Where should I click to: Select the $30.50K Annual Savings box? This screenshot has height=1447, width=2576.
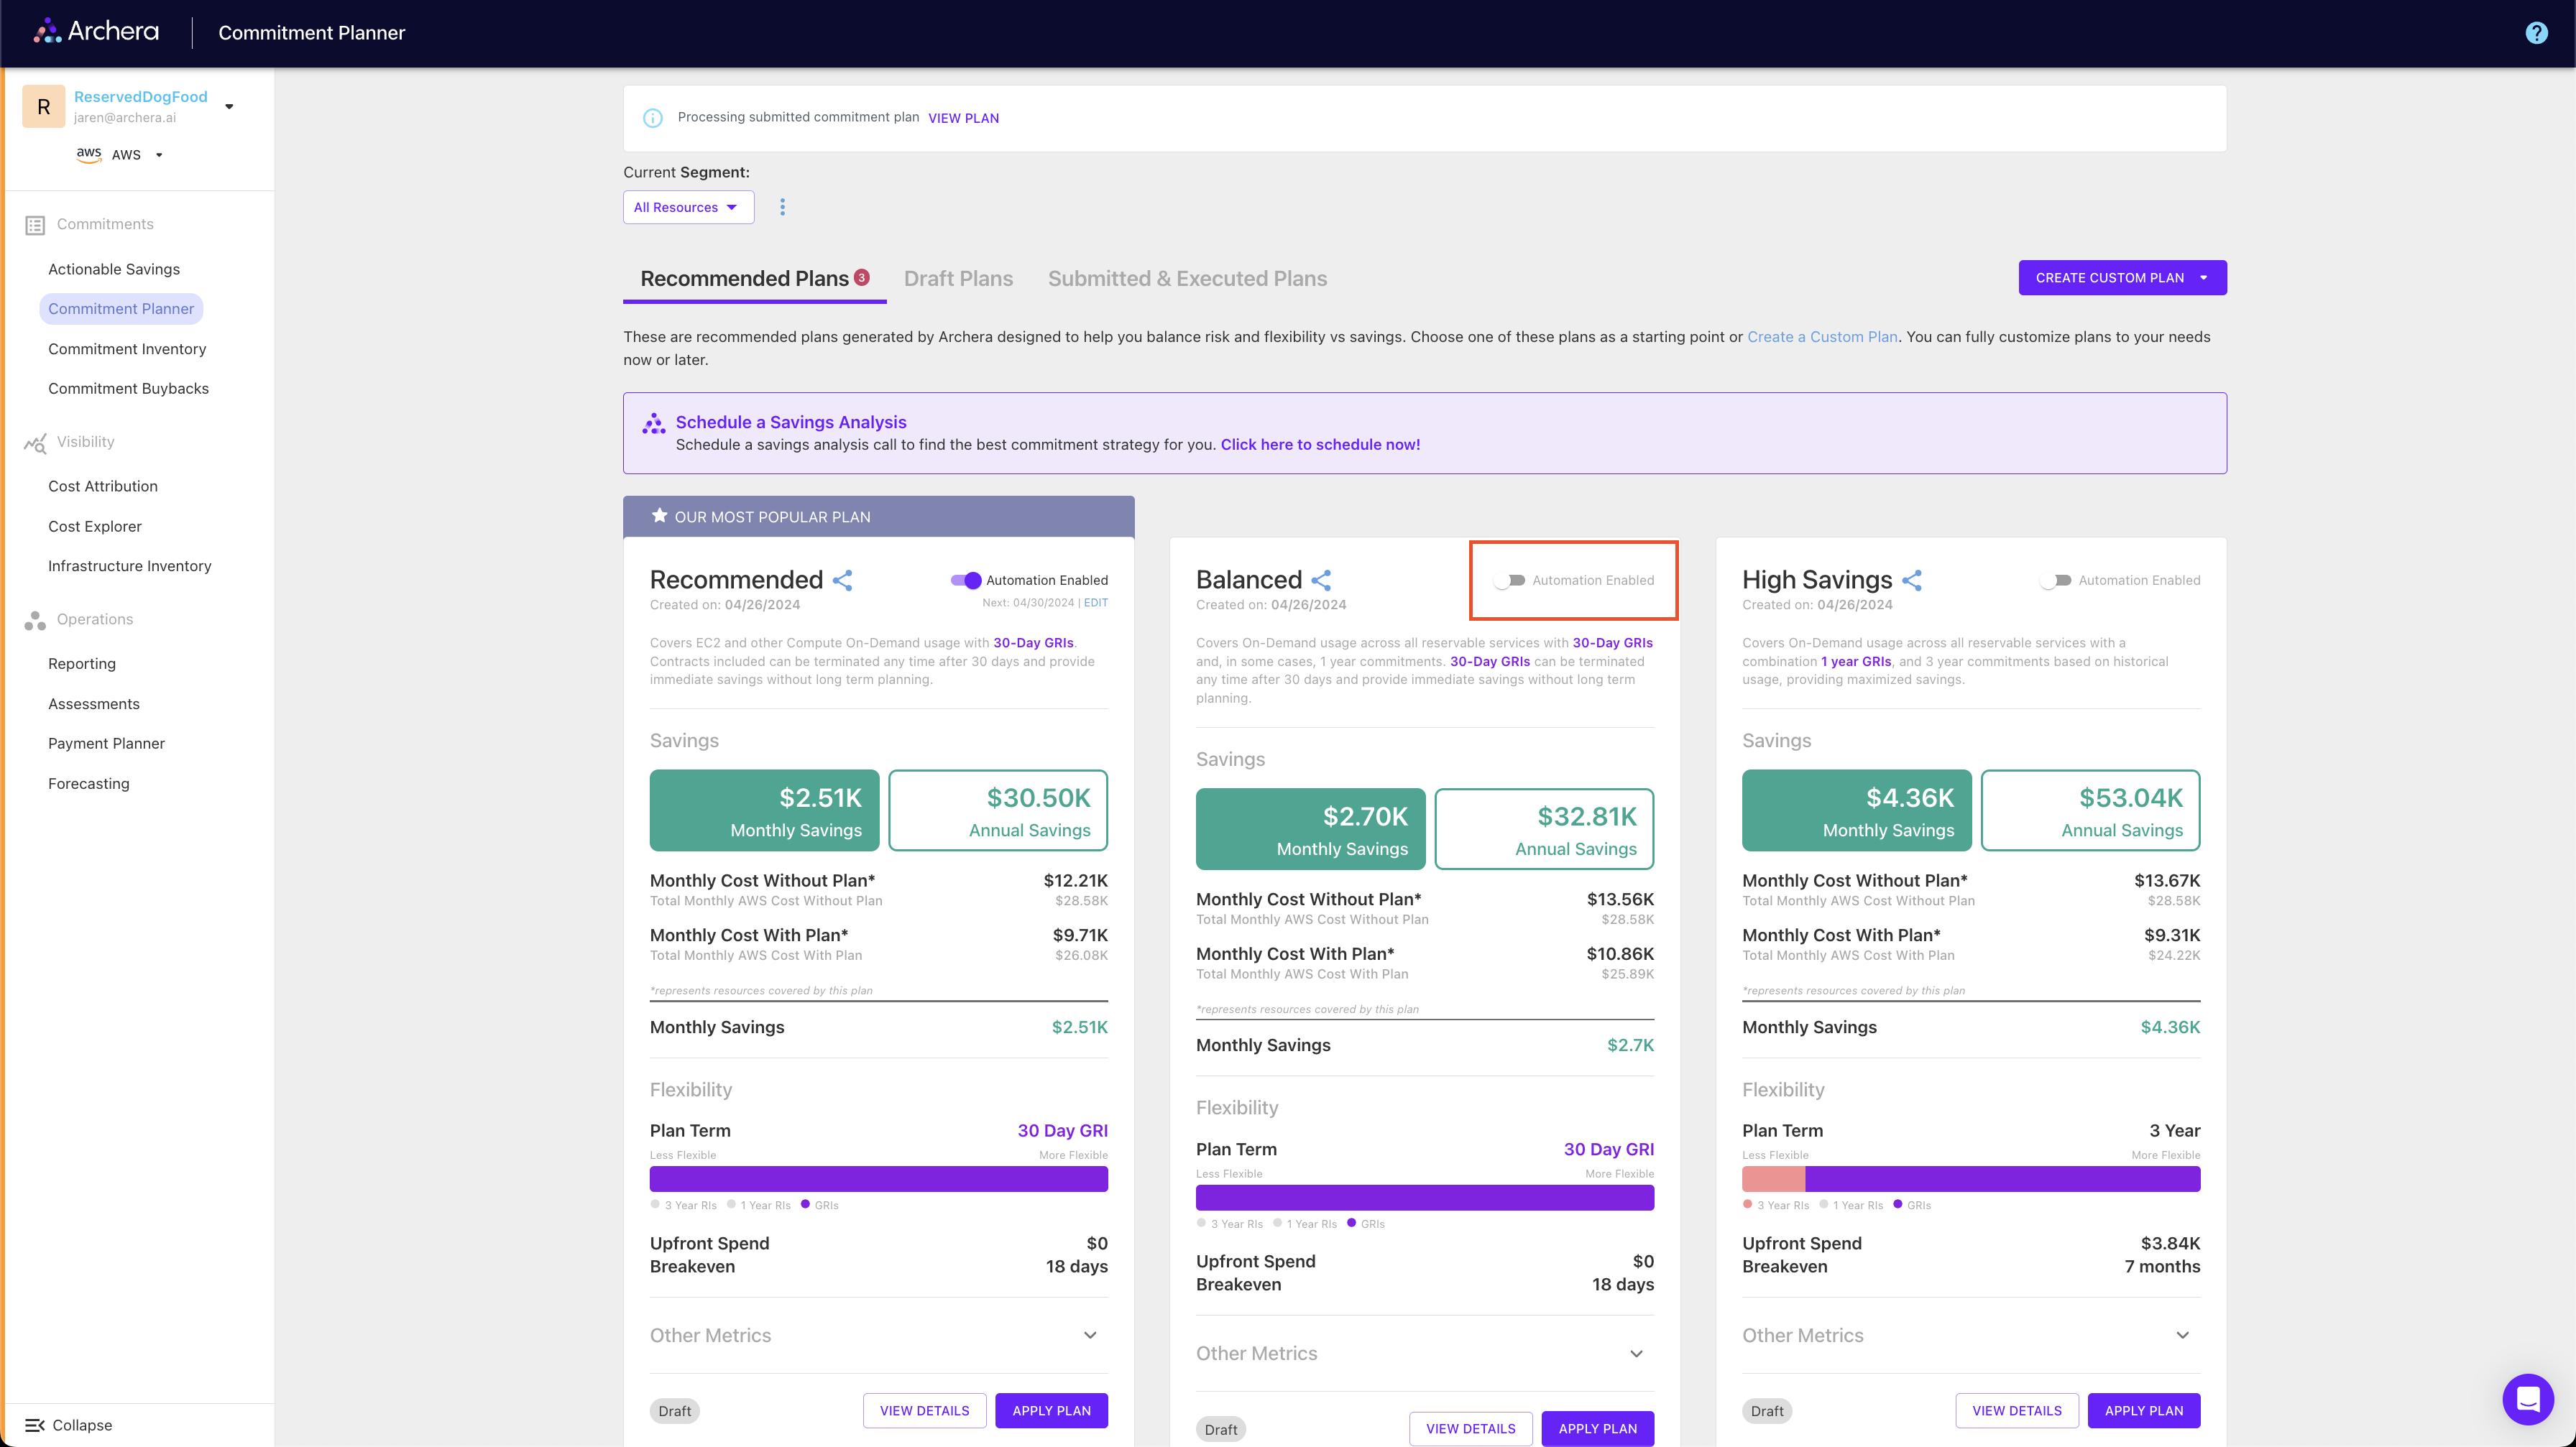[x=998, y=810]
